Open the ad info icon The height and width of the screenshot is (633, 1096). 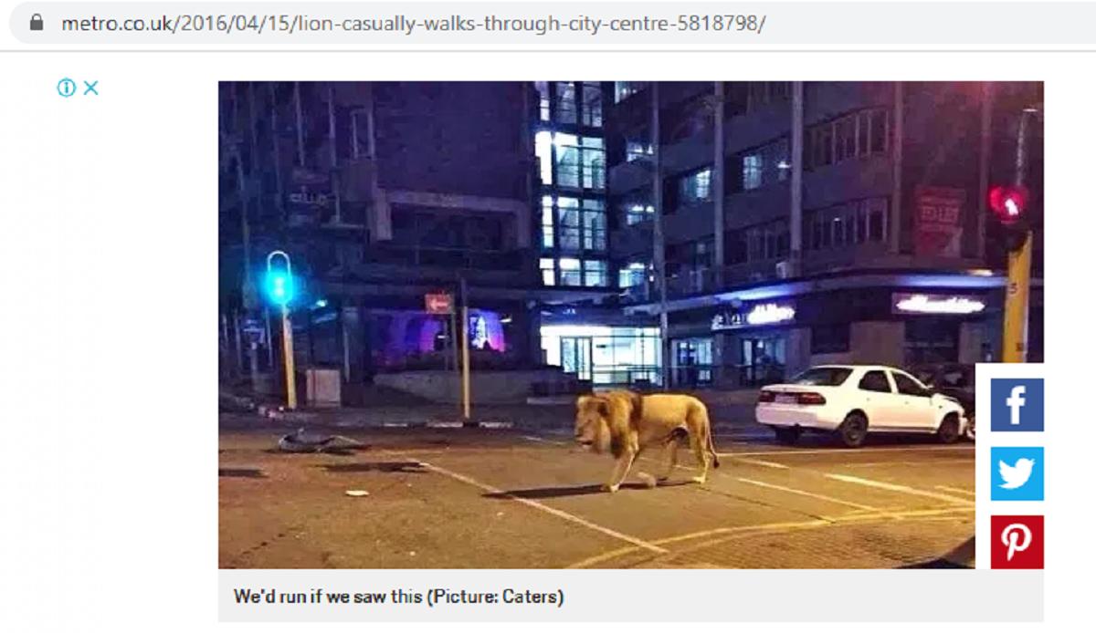[66, 88]
